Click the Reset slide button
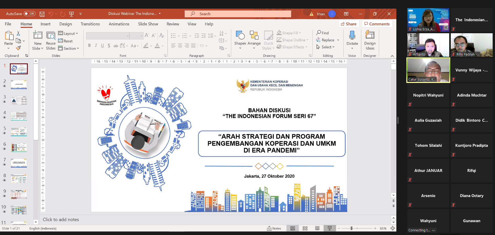The width and height of the screenshot is (495, 235). click(65, 41)
